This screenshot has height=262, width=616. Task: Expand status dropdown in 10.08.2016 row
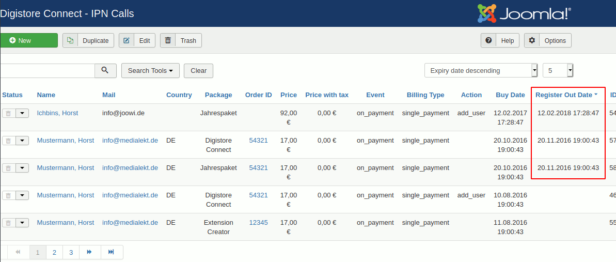22,195
